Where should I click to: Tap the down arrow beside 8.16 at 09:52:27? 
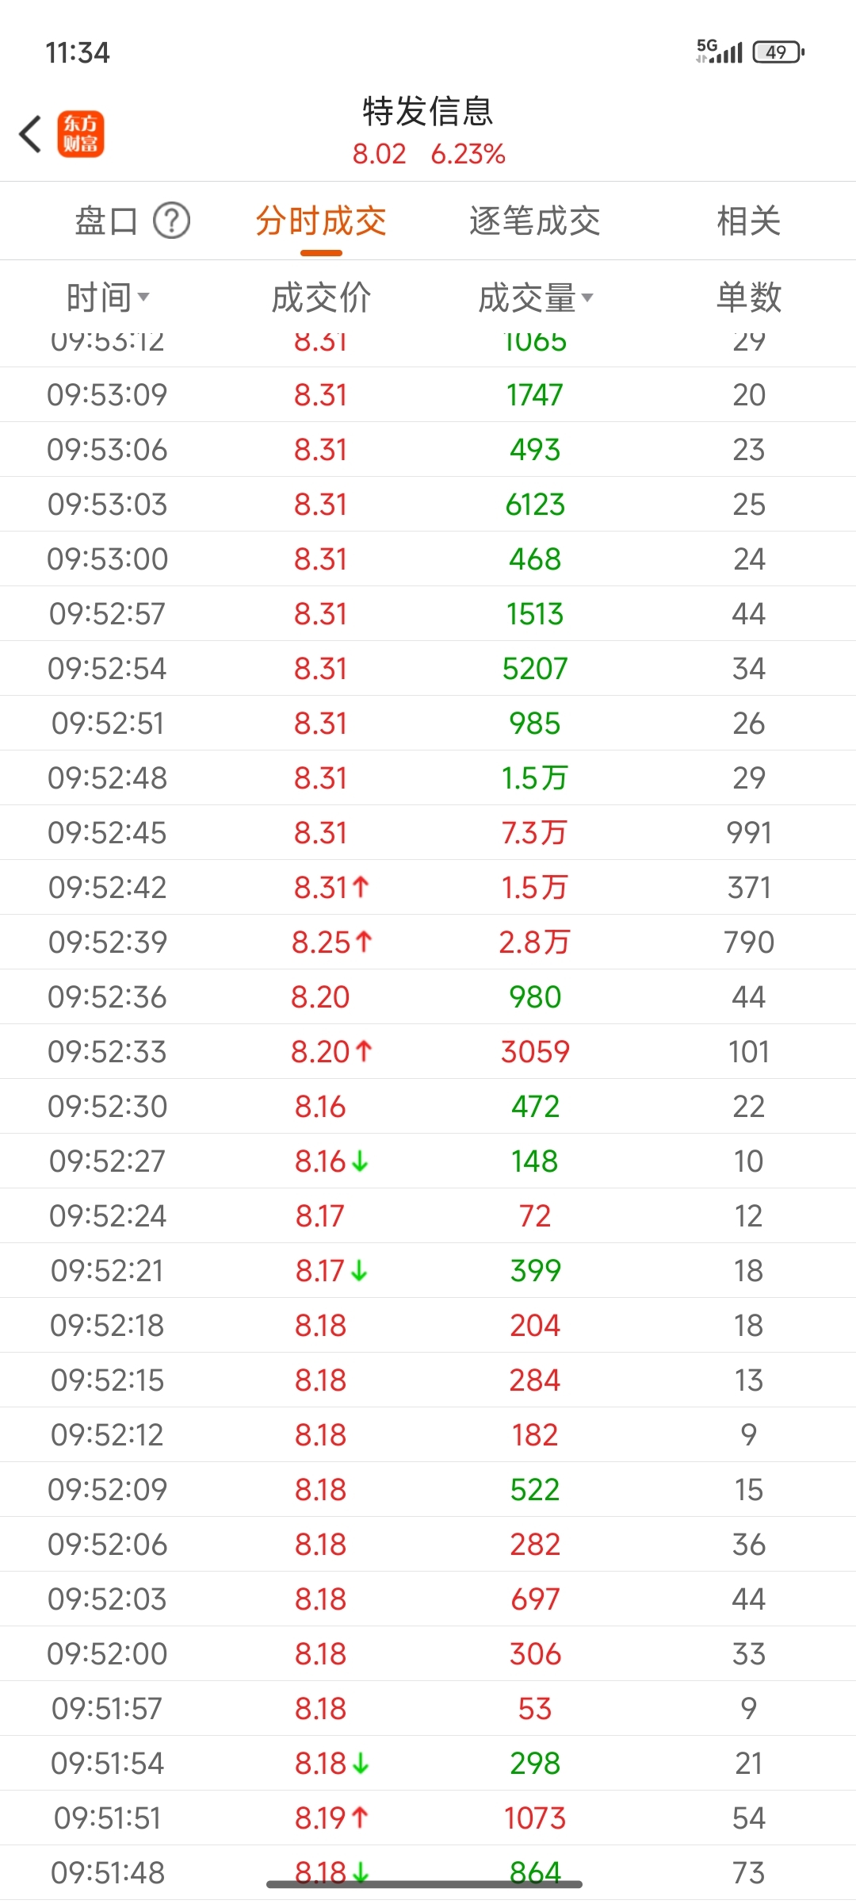point(360,1161)
